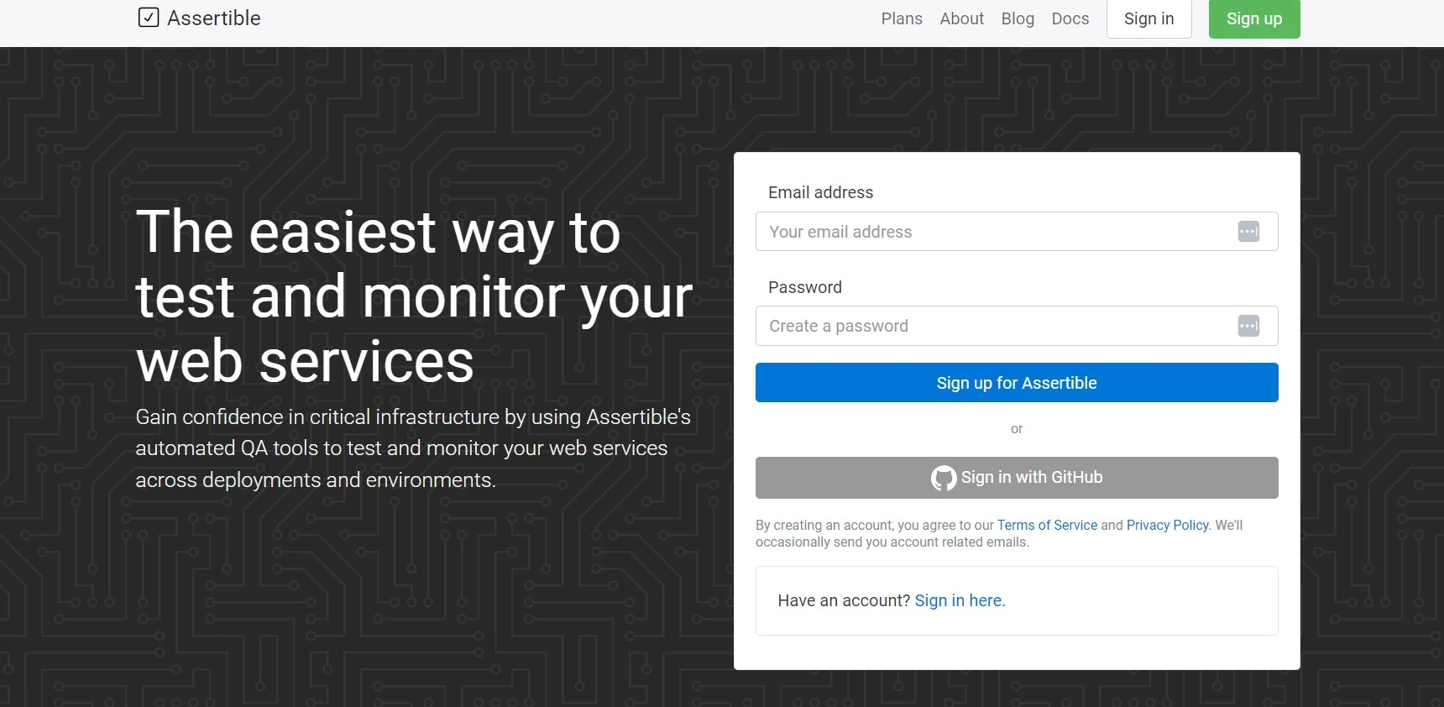This screenshot has width=1444, height=707.
Task: Click the Password field label
Action: tap(804, 287)
